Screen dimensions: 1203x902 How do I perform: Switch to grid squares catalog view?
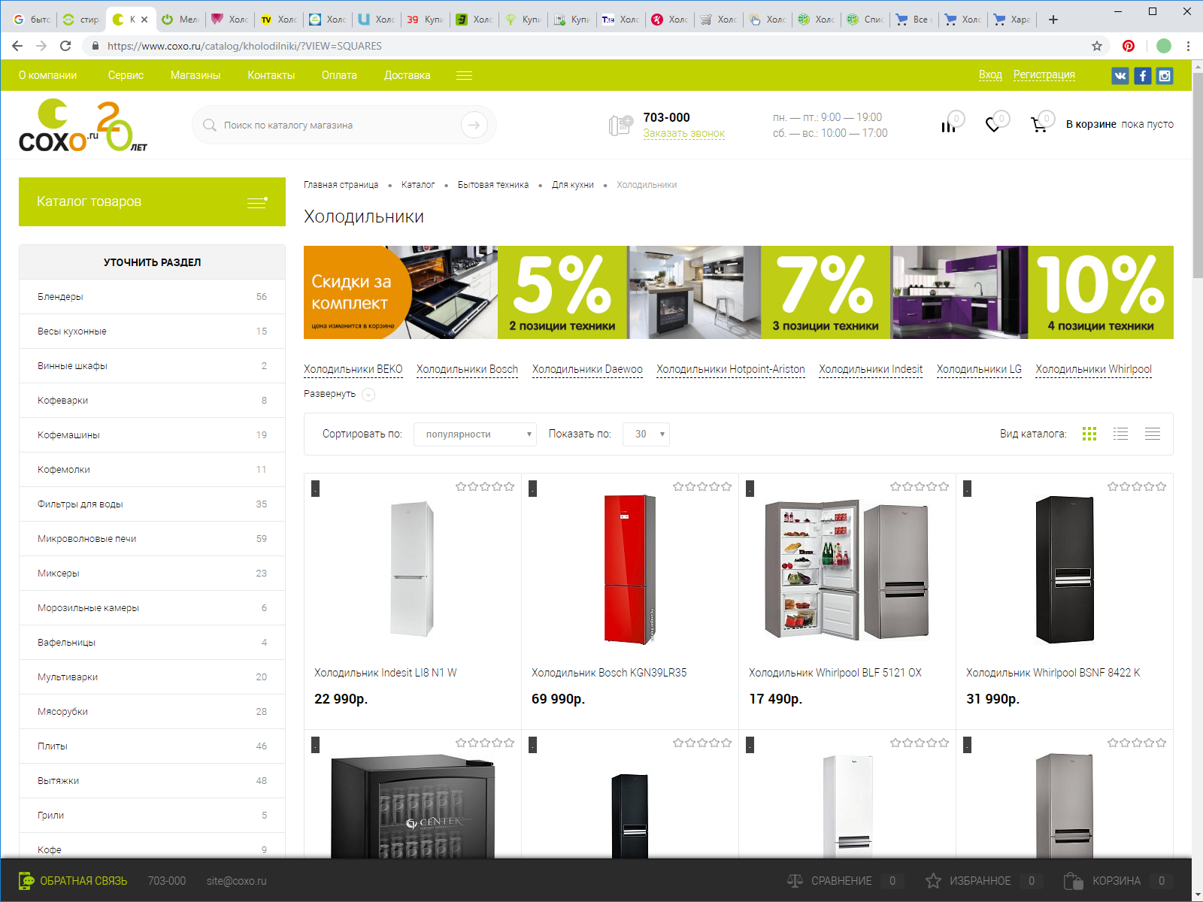(x=1089, y=434)
